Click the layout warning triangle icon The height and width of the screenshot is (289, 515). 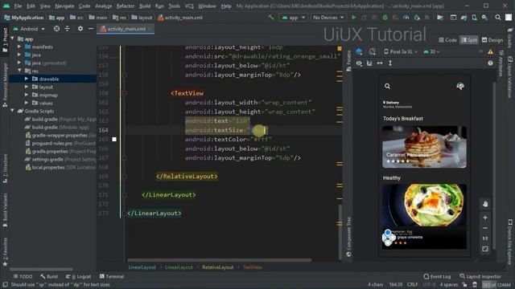490,51
